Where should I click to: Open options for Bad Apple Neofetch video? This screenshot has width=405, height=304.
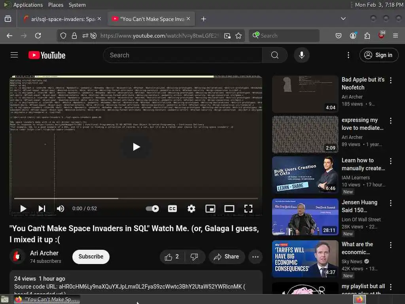pos(390,80)
